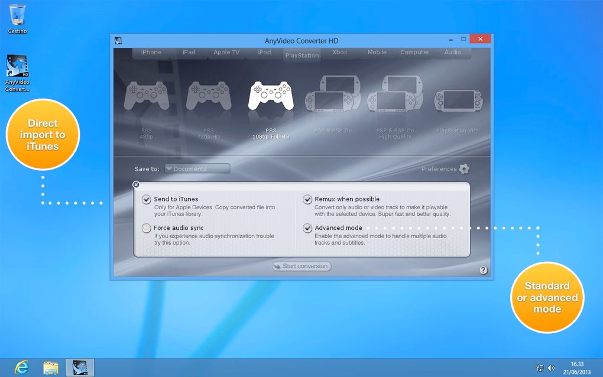Open Preferences via the gear icon
Viewport: 603px width, 377px height.
[464, 169]
